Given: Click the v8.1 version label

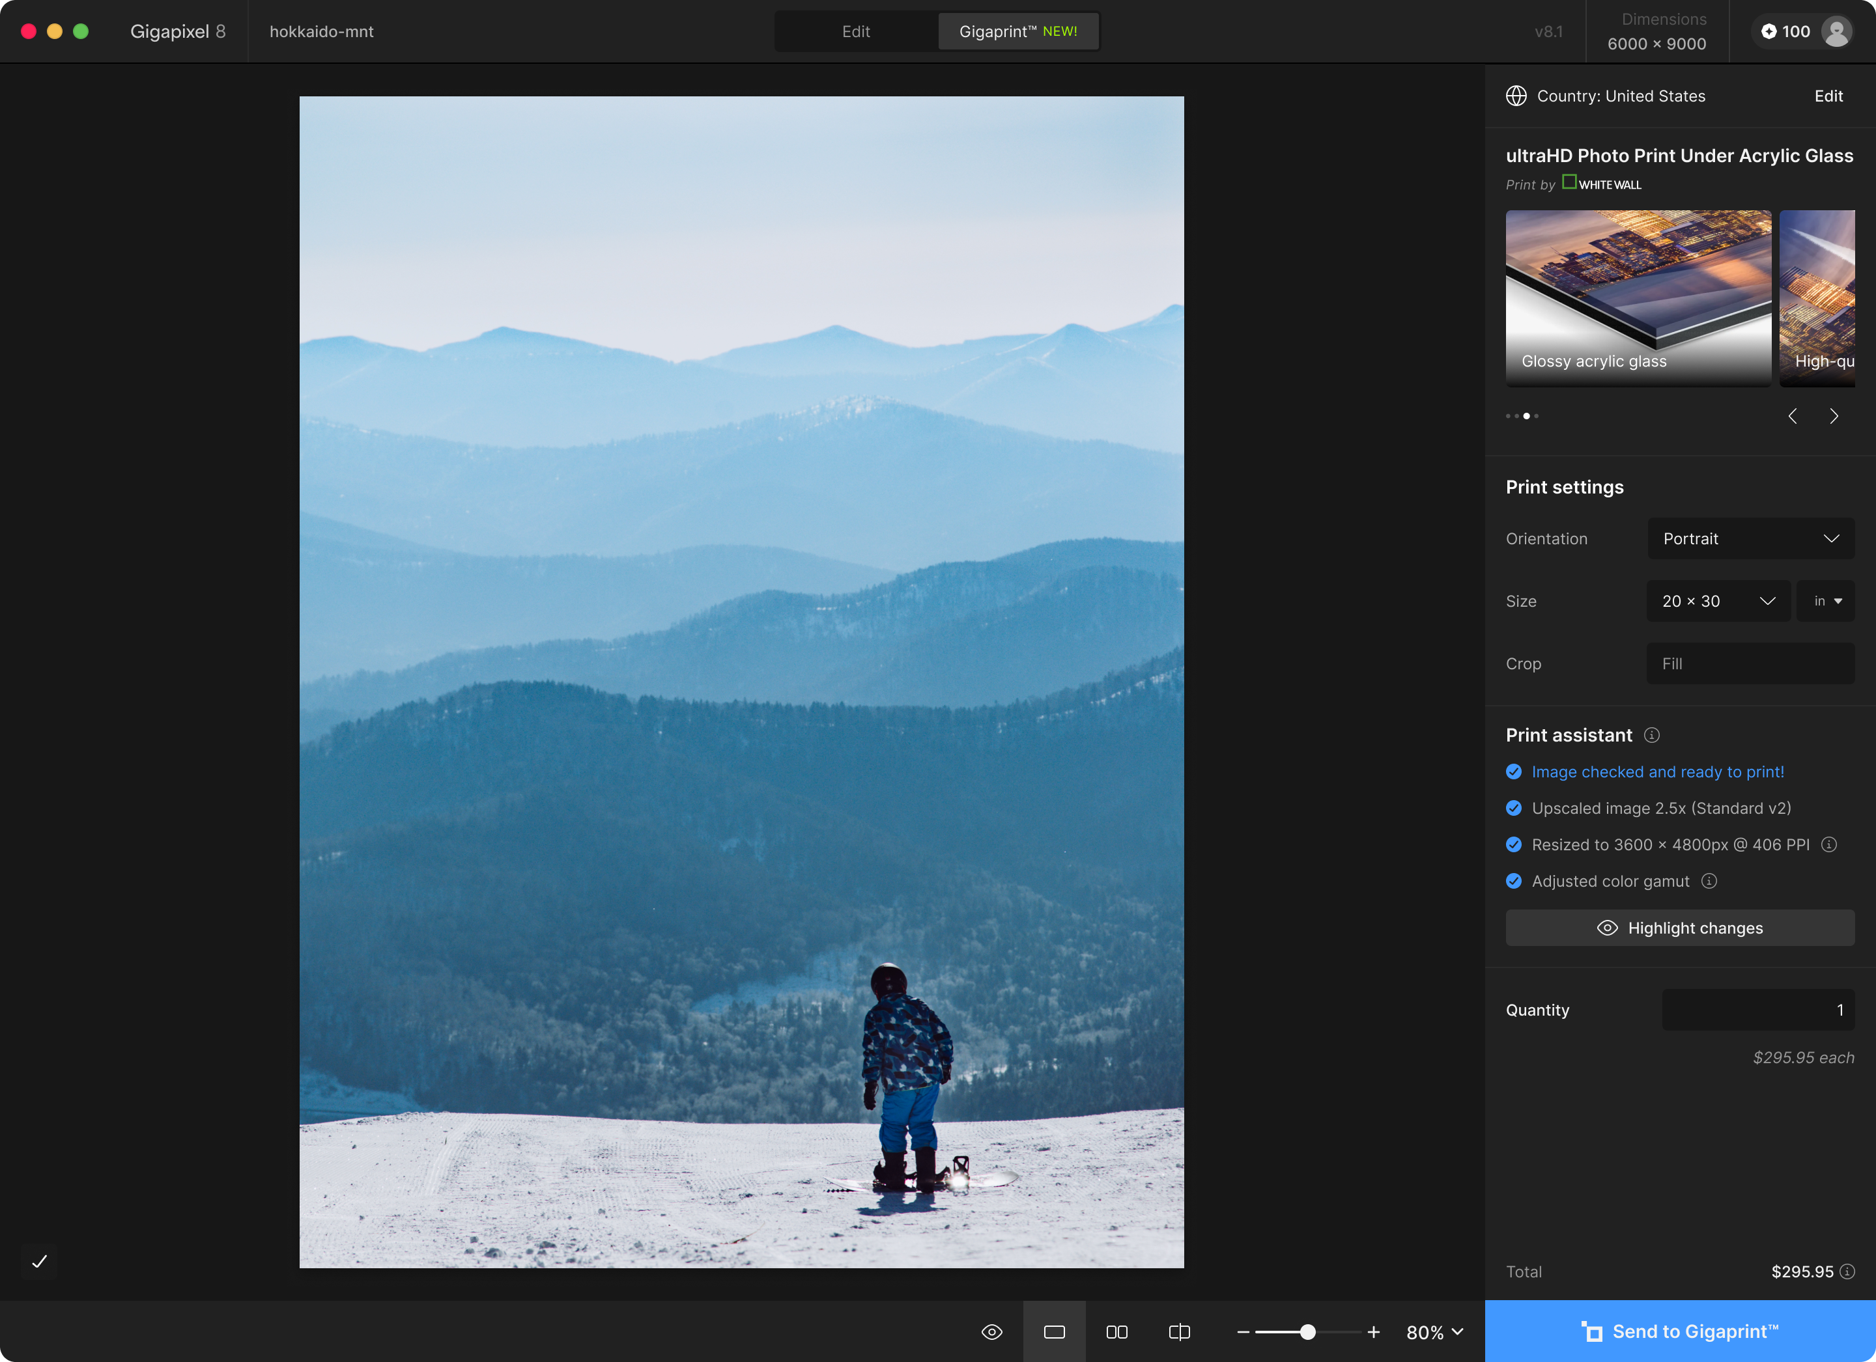Looking at the screenshot, I should [x=1548, y=31].
